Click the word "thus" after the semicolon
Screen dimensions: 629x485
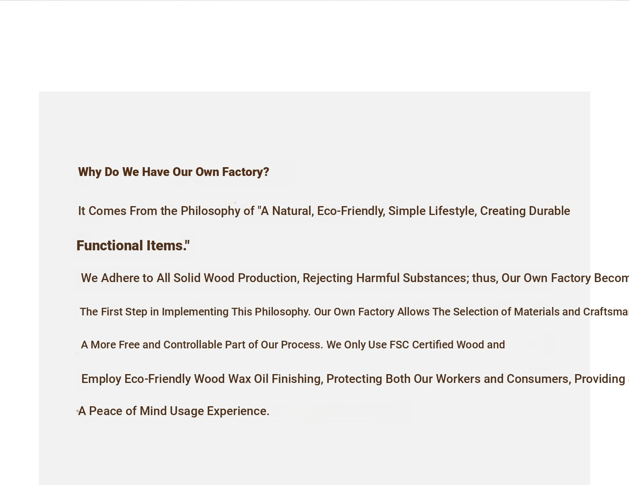(x=484, y=278)
